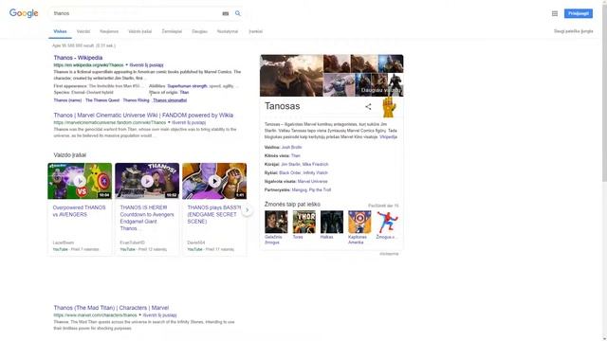Screen dimensions: 607x341
Task: Open The Thanos Quest sitelink
Action: pos(102,100)
